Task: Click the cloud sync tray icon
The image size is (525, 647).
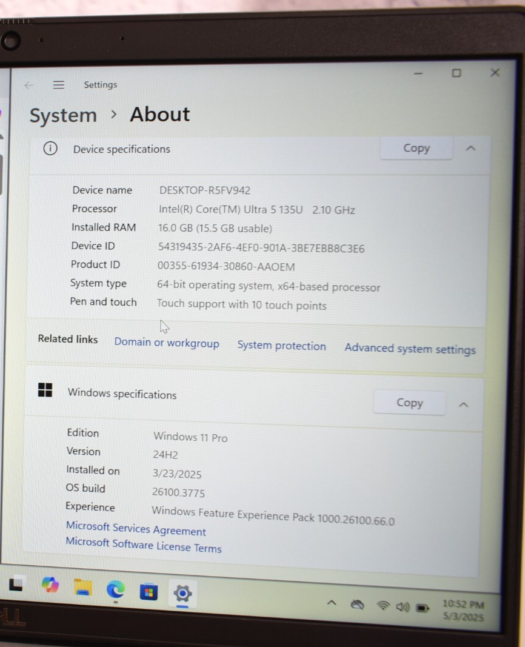Action: [x=357, y=605]
